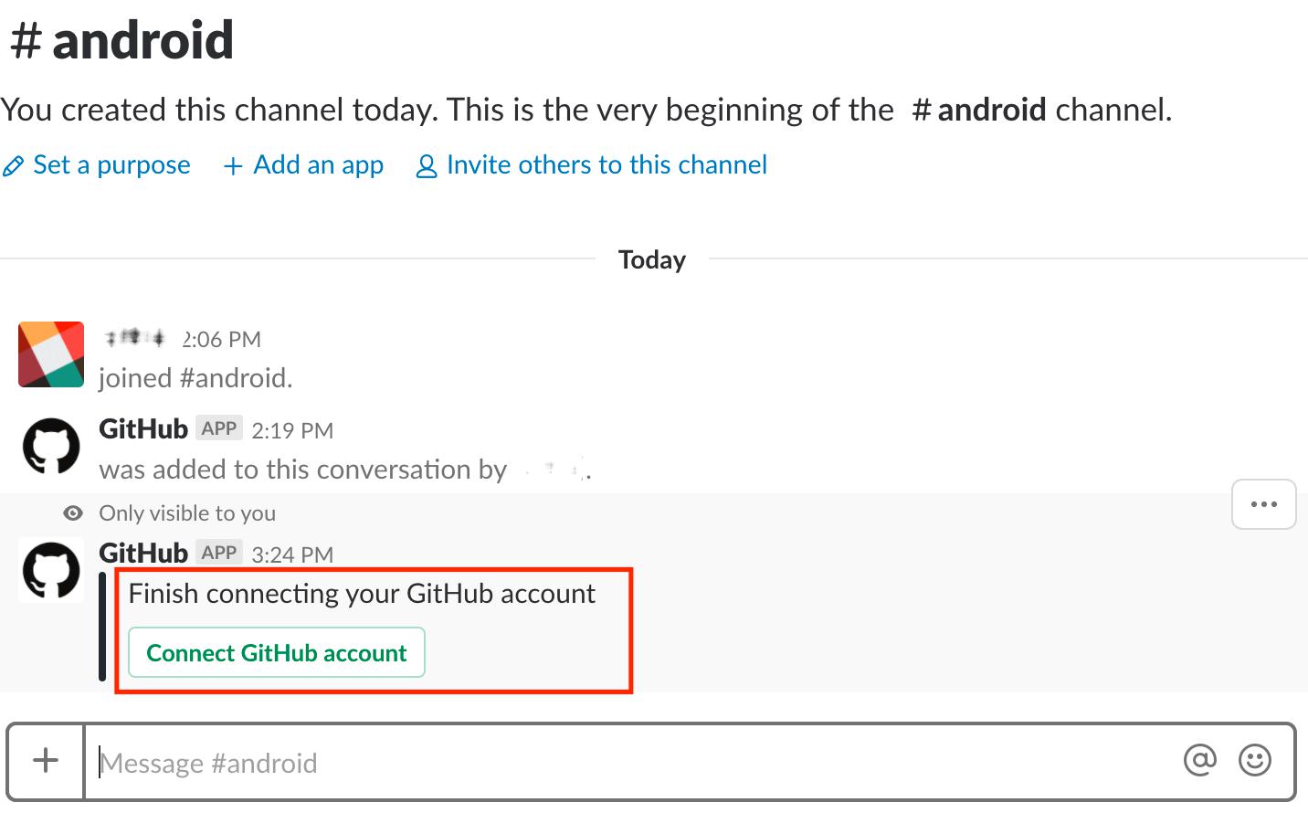Click the 2:06 PM join timestamp
Viewport: 1308px width, 813px height.
click(222, 340)
